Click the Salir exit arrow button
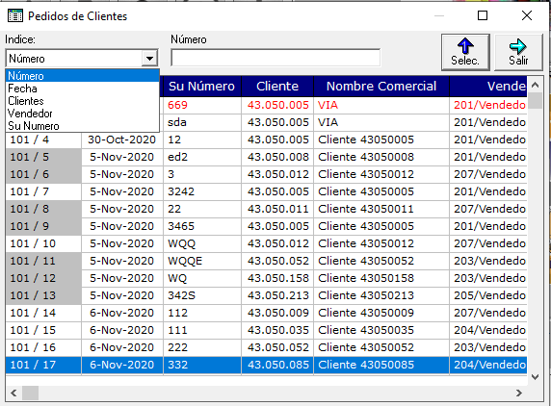 pos(518,52)
